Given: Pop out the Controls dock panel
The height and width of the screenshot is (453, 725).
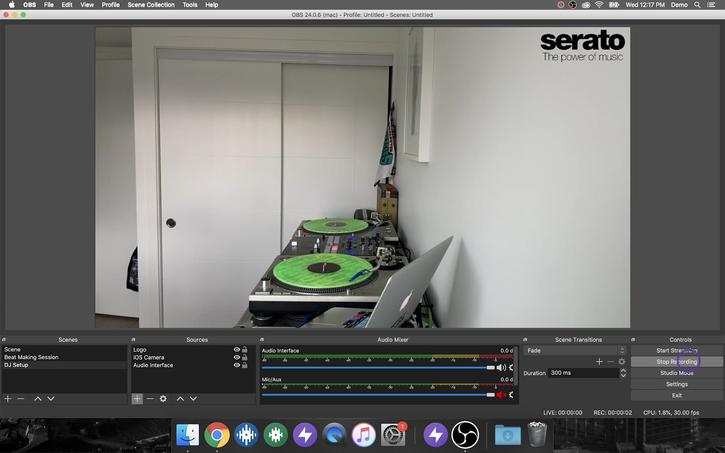Looking at the screenshot, I should click(633, 340).
